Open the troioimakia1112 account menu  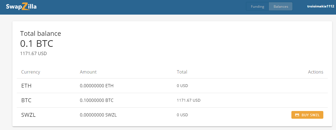321,6
